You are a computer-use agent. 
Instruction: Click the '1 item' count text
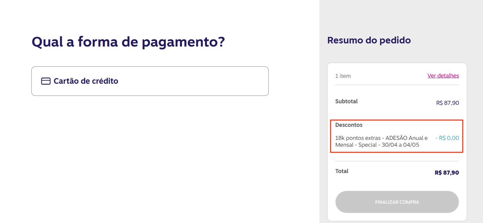pos(343,76)
